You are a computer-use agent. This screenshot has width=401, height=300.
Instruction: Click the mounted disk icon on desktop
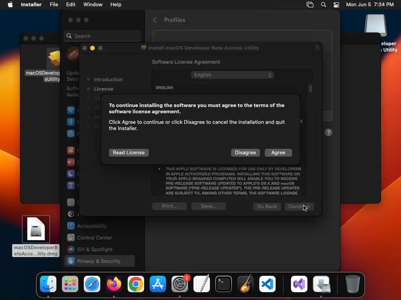(376, 25)
